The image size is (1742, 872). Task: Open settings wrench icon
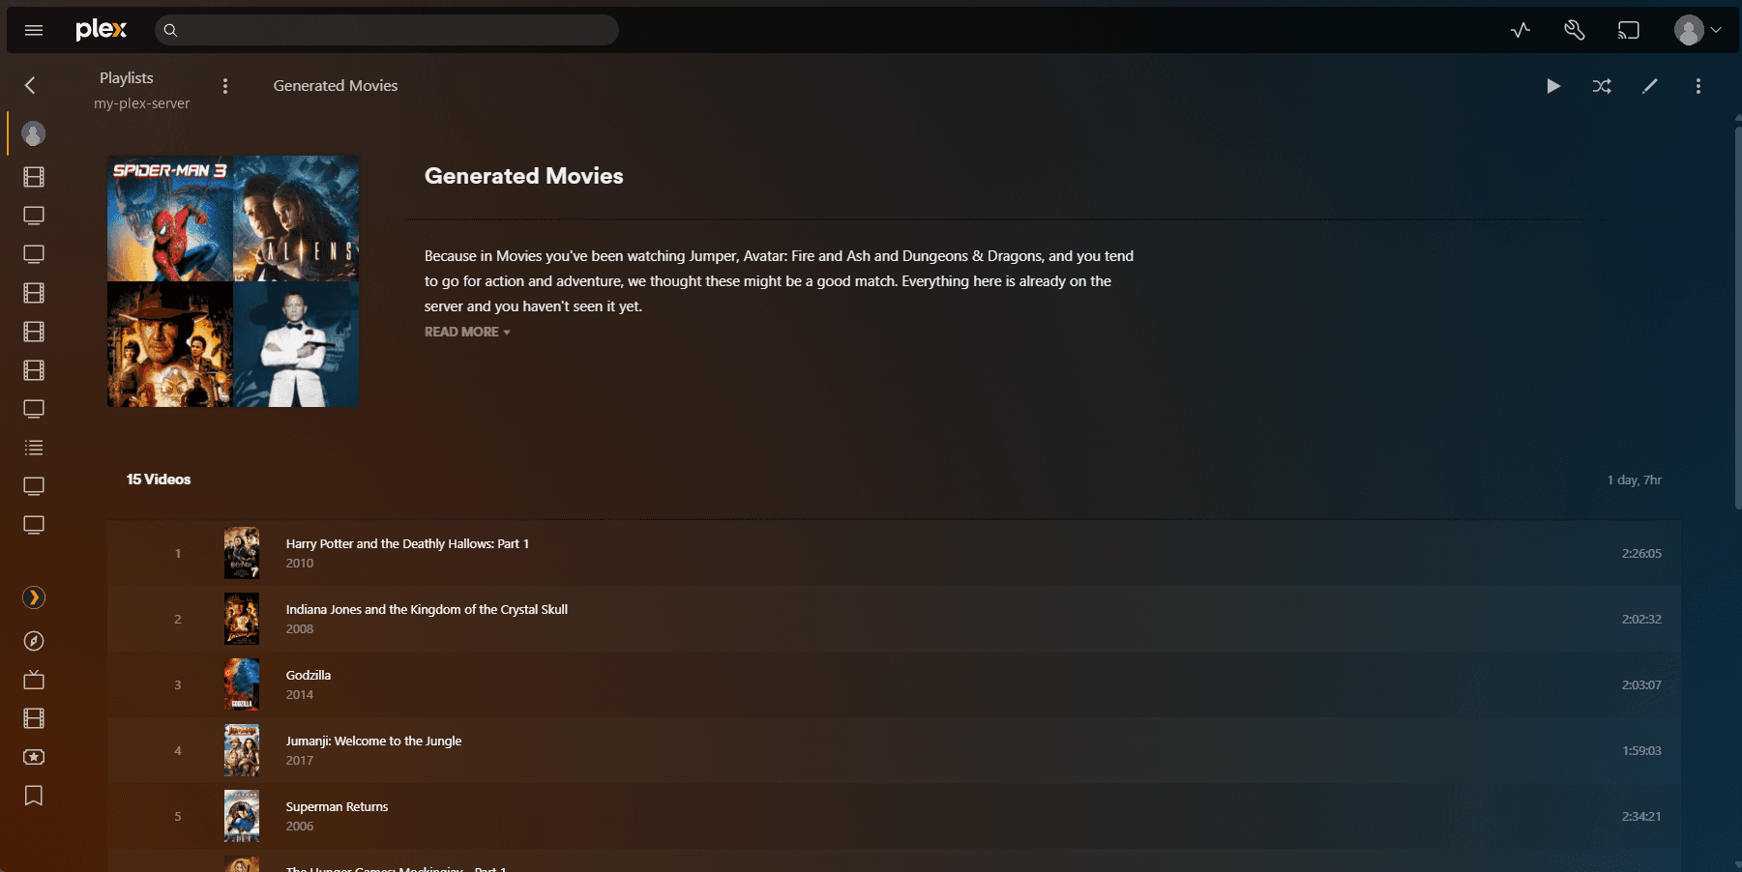point(1575,30)
